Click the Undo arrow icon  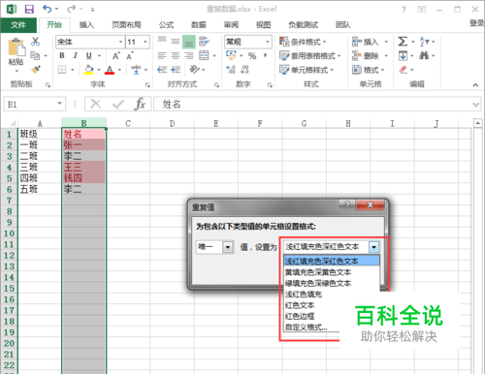click(48, 9)
